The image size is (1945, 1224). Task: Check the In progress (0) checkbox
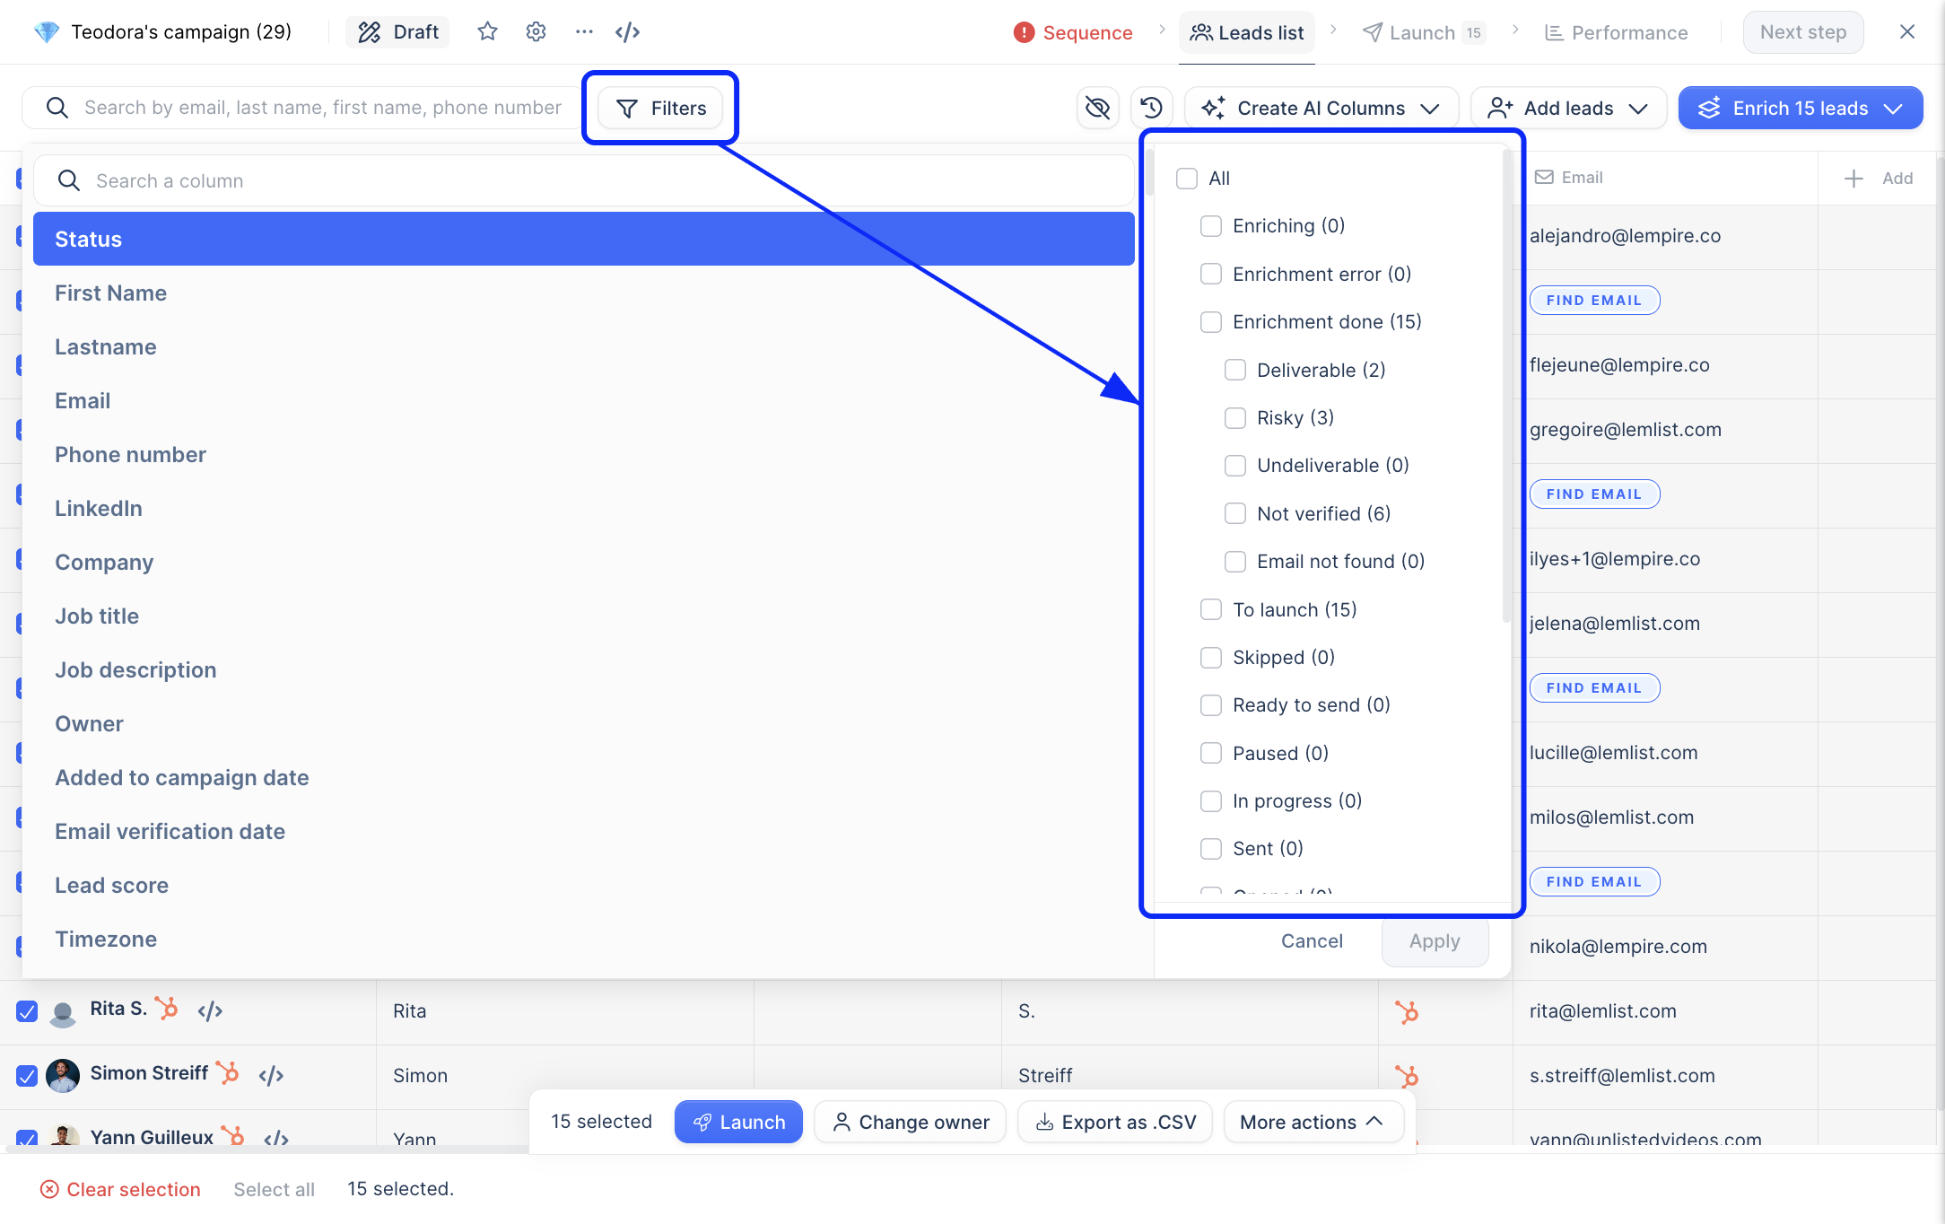coord(1211,801)
